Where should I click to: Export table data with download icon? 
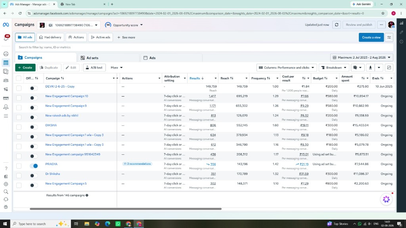point(370,68)
